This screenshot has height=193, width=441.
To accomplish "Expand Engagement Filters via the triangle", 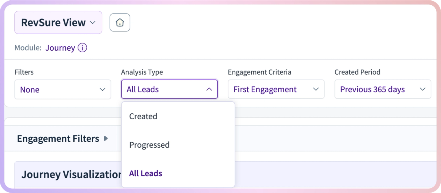I will pos(106,139).
